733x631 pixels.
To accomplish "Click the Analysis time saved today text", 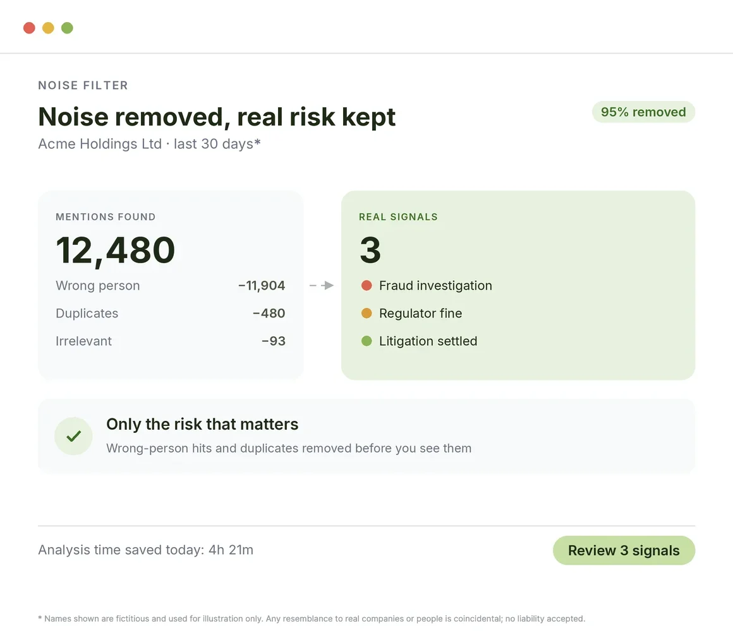I will (146, 550).
